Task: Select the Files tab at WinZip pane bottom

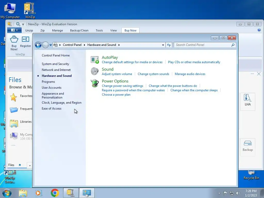Action: tap(11, 165)
